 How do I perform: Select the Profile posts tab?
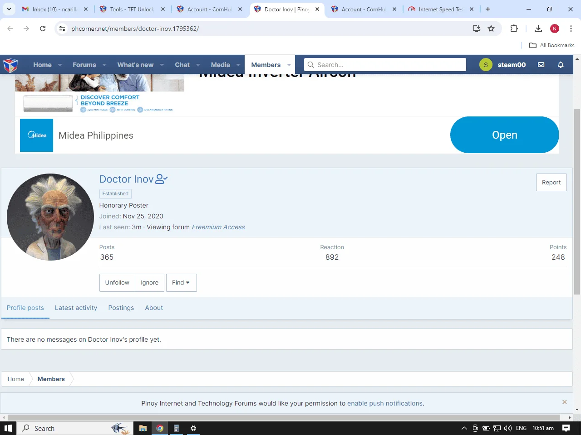(x=25, y=308)
